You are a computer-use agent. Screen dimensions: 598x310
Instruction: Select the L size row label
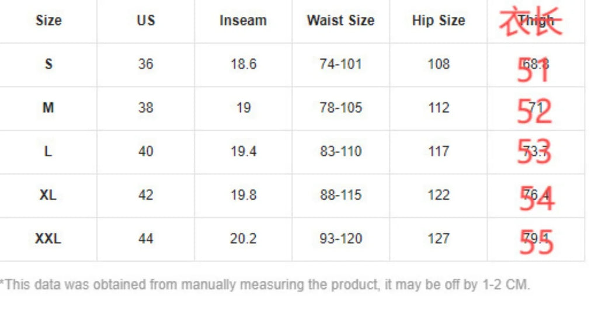coord(48,151)
